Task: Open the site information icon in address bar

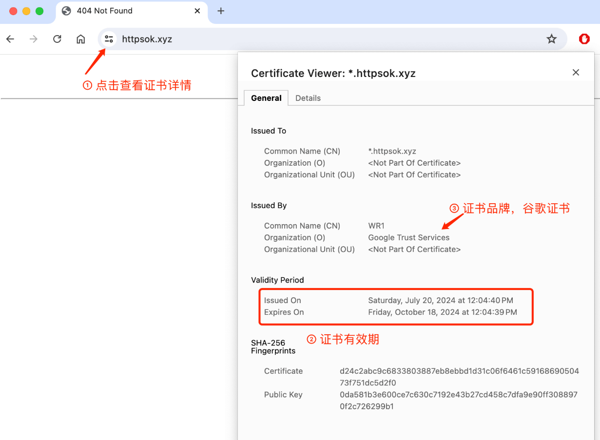Action: coord(109,39)
